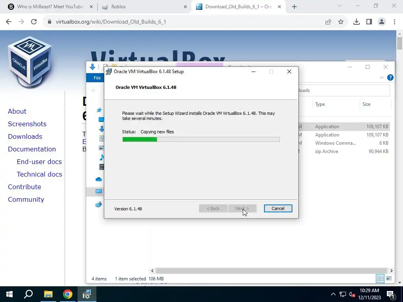Image resolution: width=403 pixels, height=302 pixels.
Task: Bookmark this page with the star icon
Action: [341, 22]
